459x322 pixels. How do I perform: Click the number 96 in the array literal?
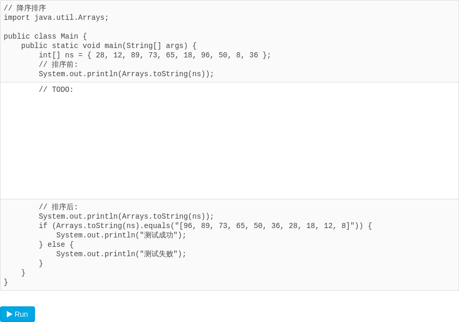[x=205, y=55]
